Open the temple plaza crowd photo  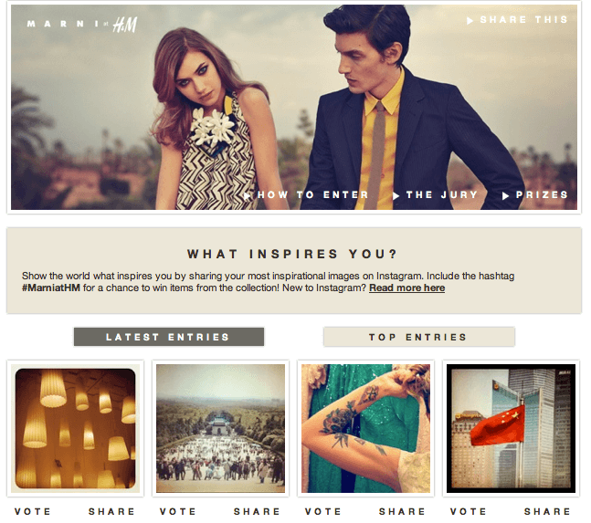coord(220,428)
